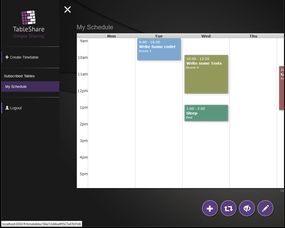Open the green Sleep event

point(206,113)
